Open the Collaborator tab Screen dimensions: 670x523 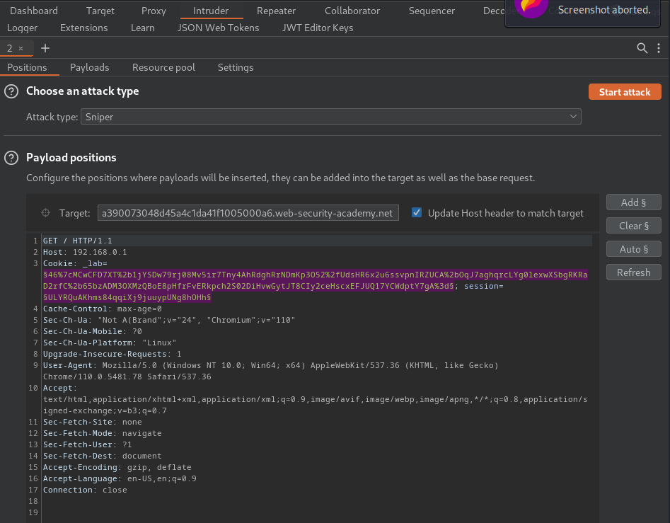352,11
